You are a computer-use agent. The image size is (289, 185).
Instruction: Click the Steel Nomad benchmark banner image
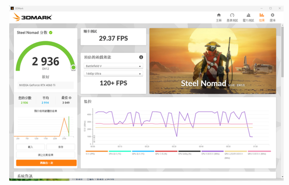[213, 61]
